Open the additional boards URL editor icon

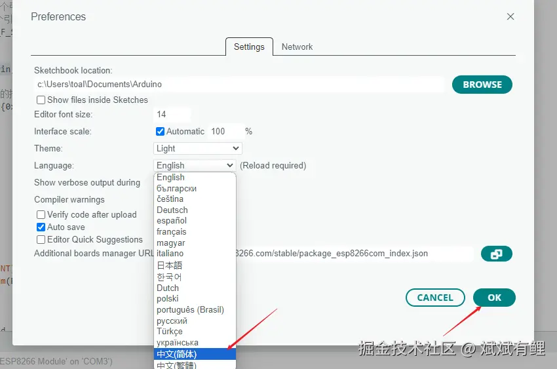(496, 254)
